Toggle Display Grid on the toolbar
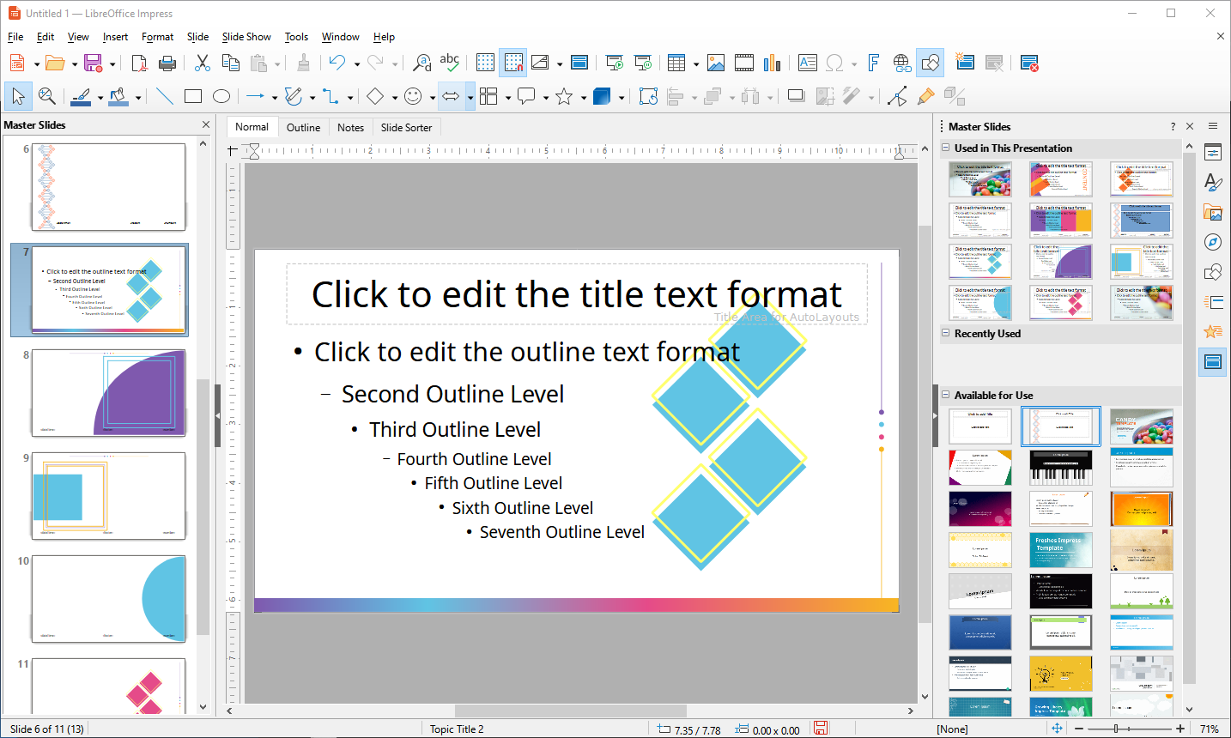The image size is (1231, 738). pyautogui.click(x=485, y=63)
